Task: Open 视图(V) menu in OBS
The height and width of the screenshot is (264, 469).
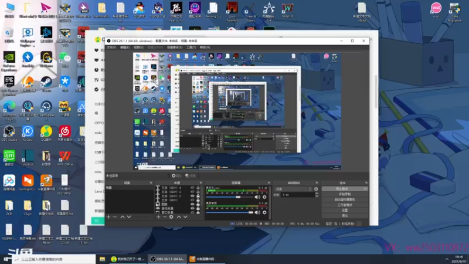Action: coord(138,48)
